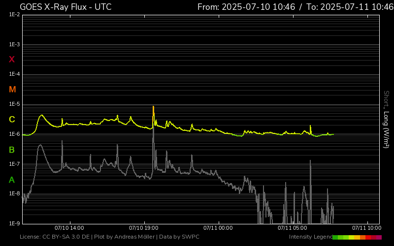Click the 07/10 19:00 time axis label
The image size is (394, 246).
143,228
